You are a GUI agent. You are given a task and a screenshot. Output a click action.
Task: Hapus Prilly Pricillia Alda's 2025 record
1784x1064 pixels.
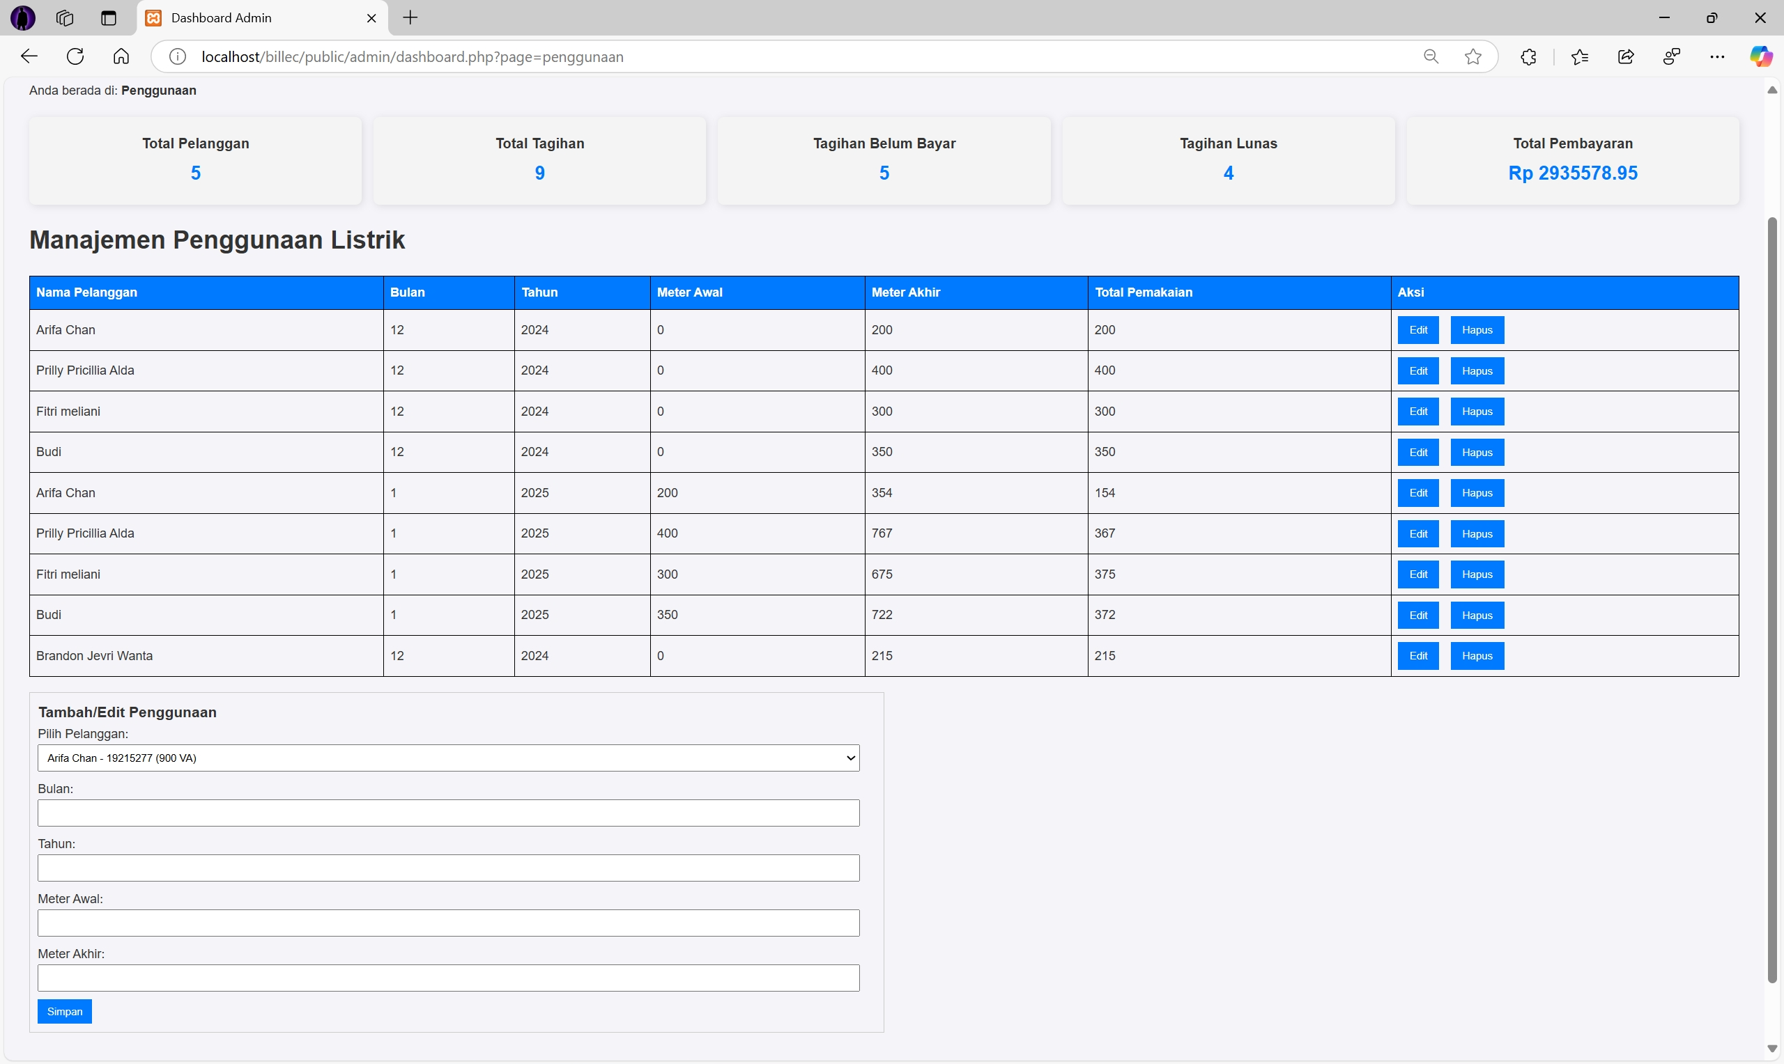1477,533
